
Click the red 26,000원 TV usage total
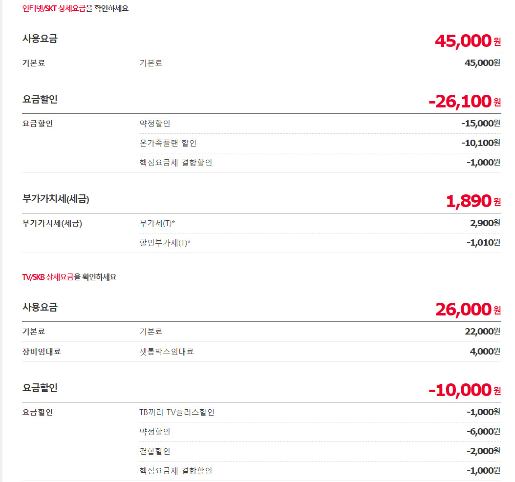point(467,309)
